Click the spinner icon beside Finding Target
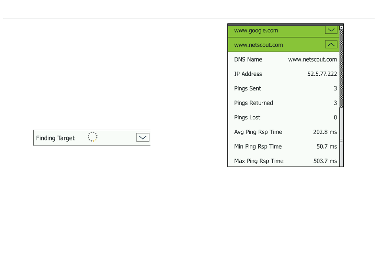Viewport: 377px width, 253px height. pyautogui.click(x=92, y=137)
